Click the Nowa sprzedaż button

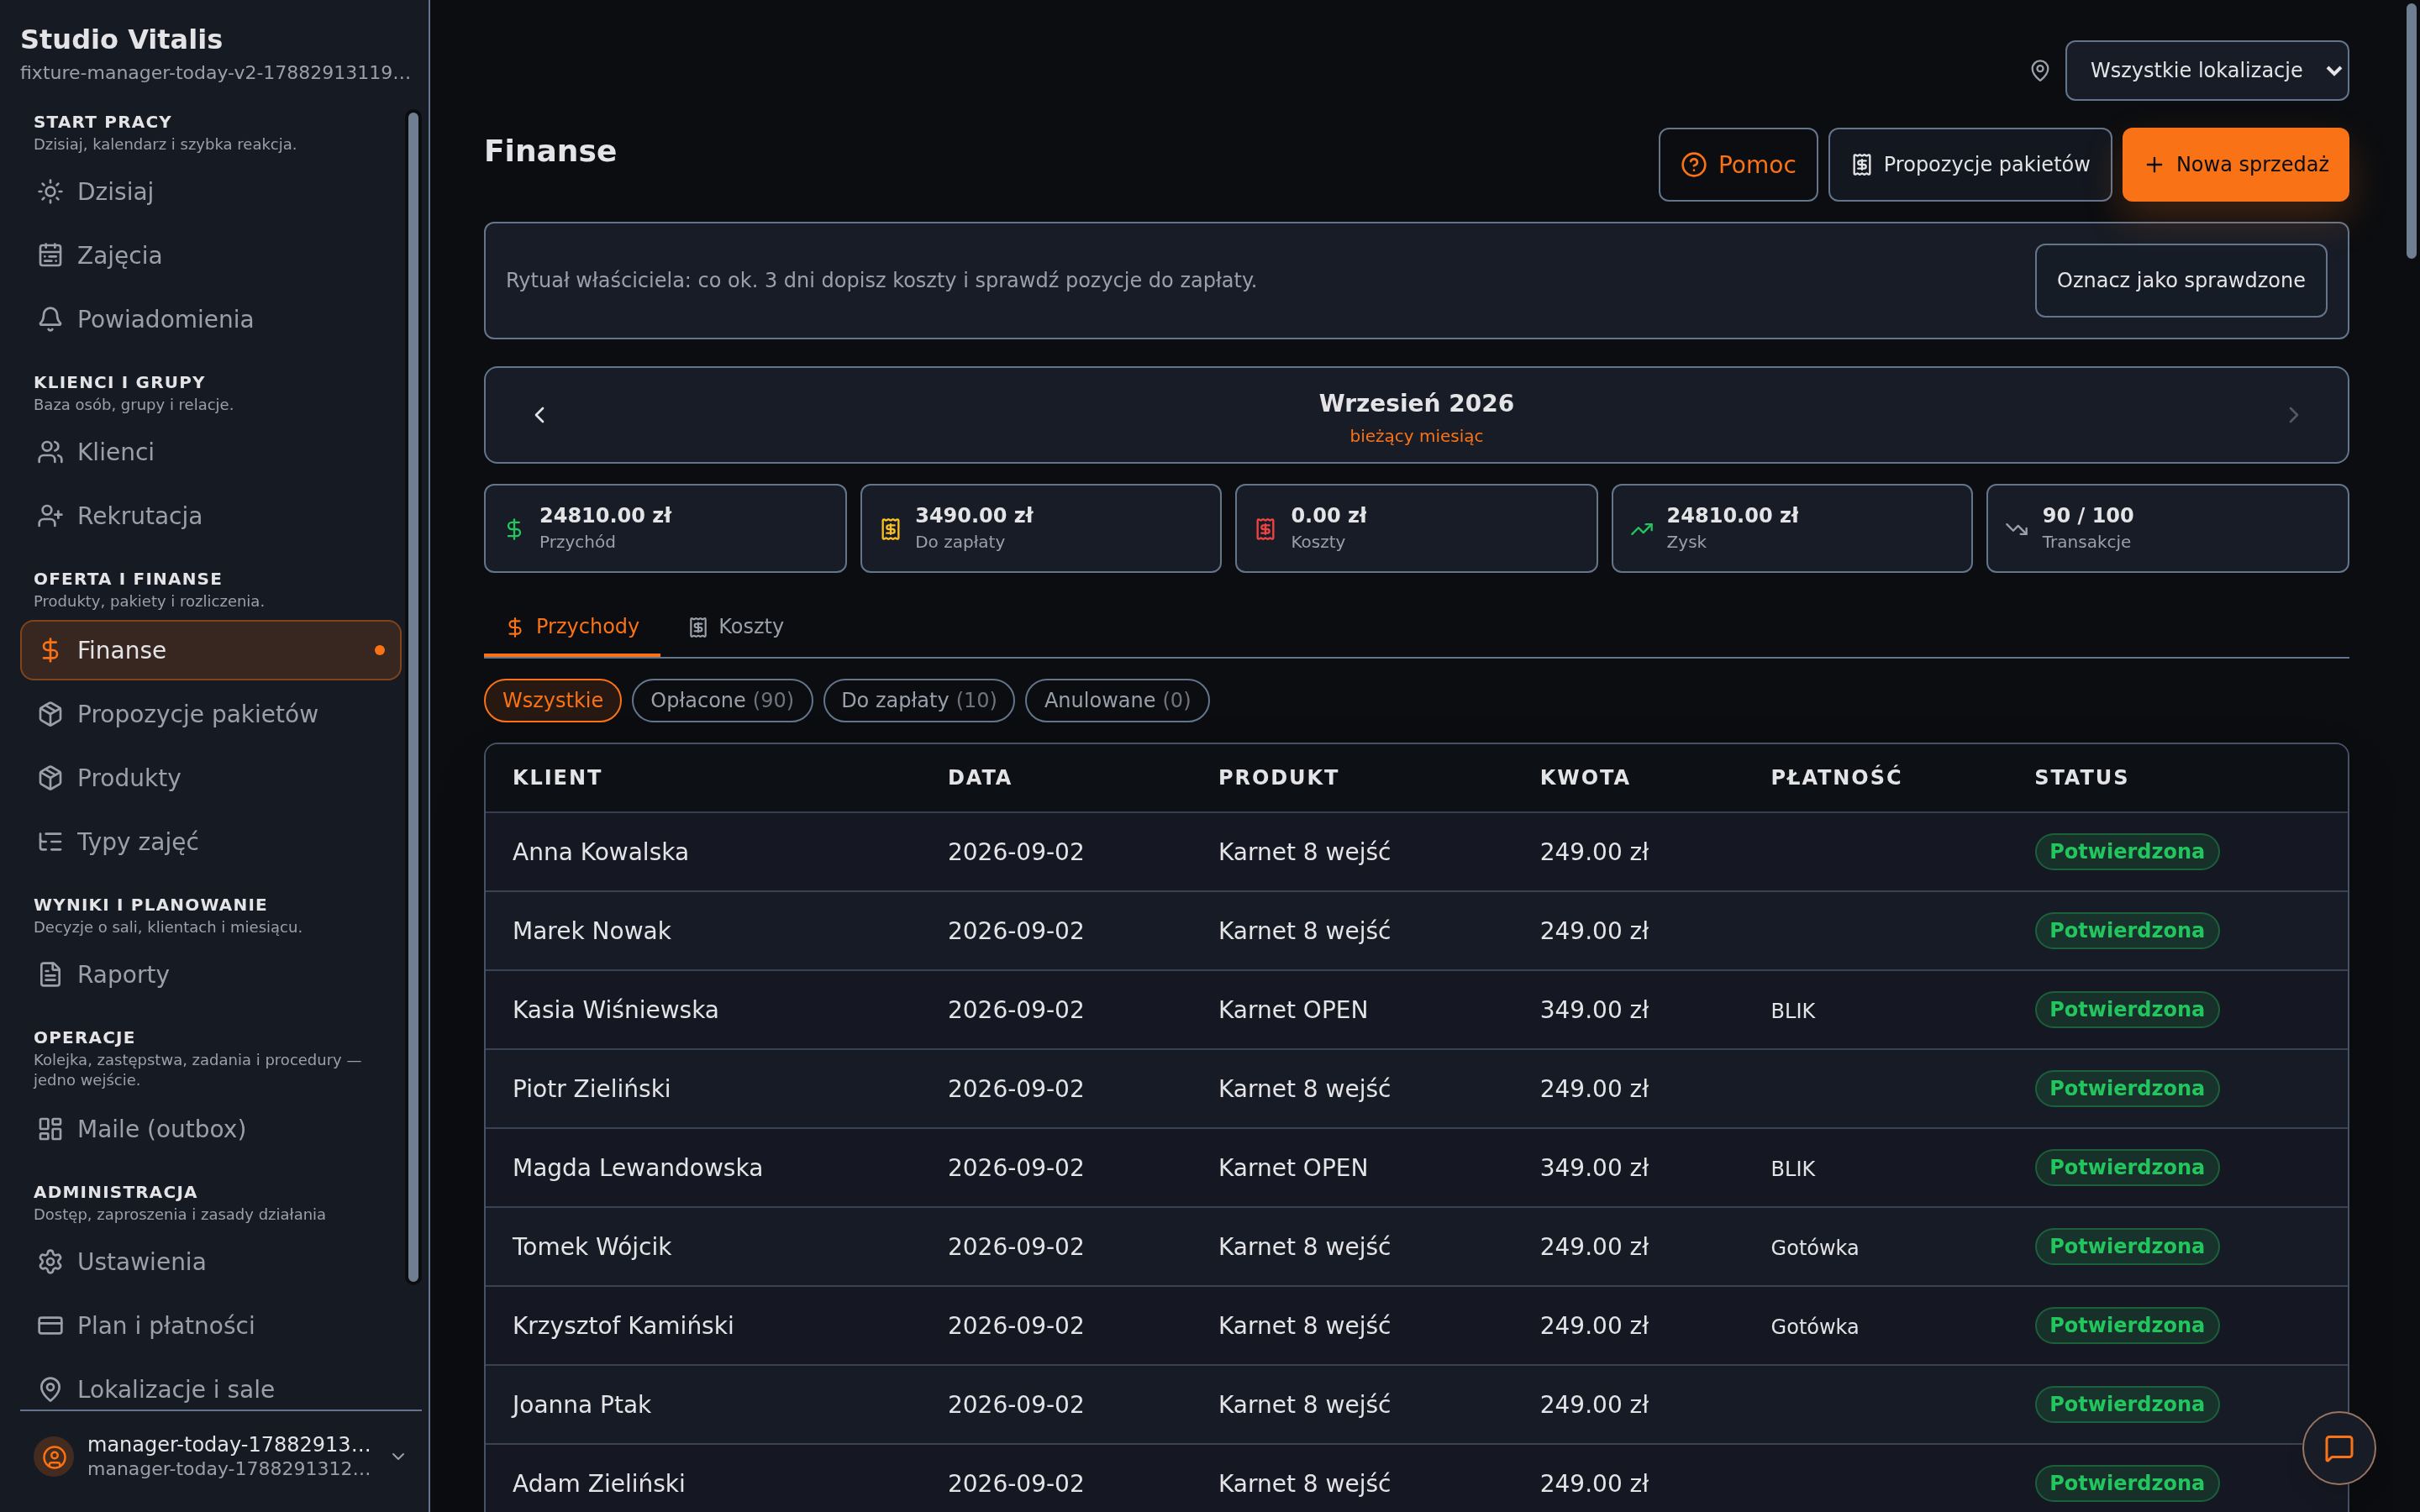click(2235, 165)
